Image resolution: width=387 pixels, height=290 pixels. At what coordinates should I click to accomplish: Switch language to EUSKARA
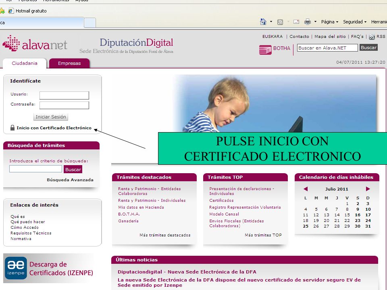(x=273, y=37)
